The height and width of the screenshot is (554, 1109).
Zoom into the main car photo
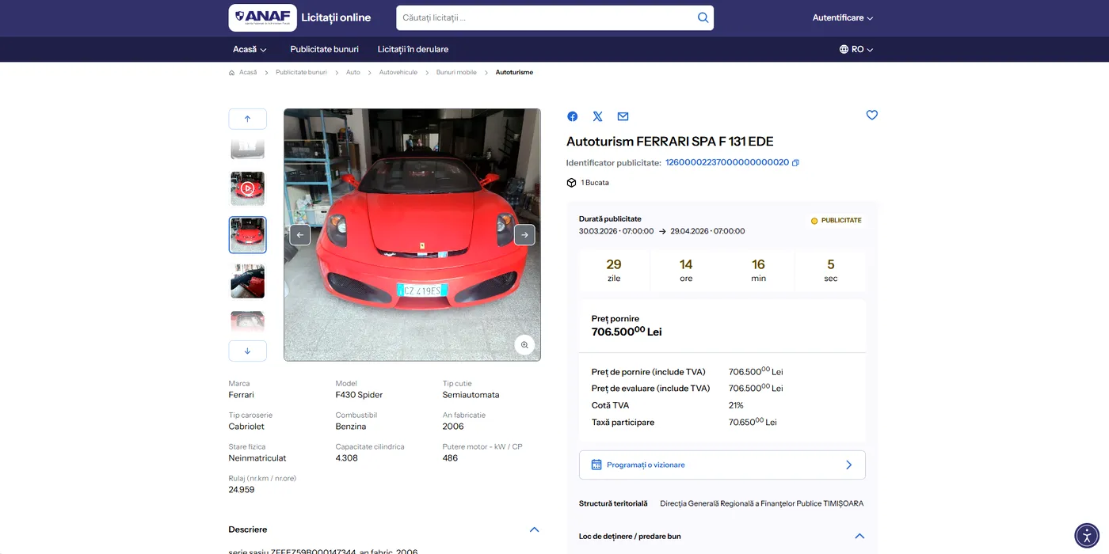click(524, 345)
